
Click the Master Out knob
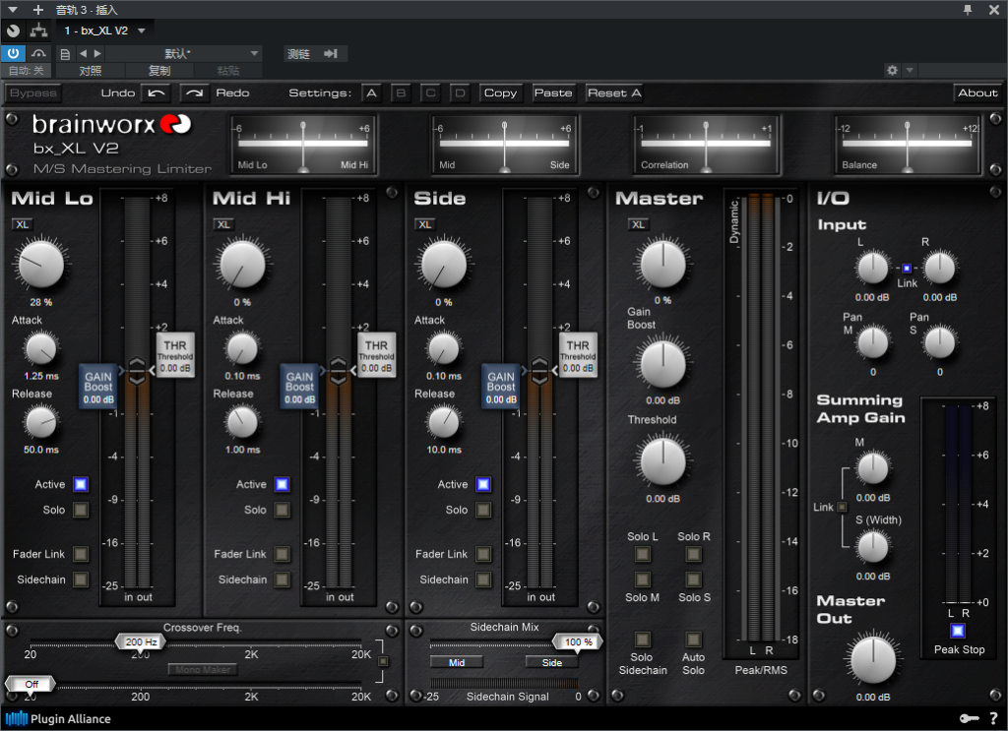(x=873, y=660)
